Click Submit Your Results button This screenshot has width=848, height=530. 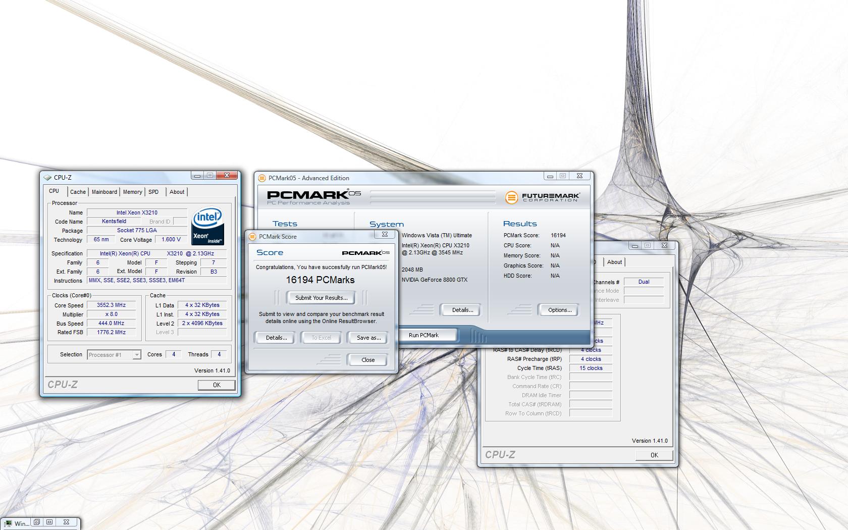[x=321, y=298]
